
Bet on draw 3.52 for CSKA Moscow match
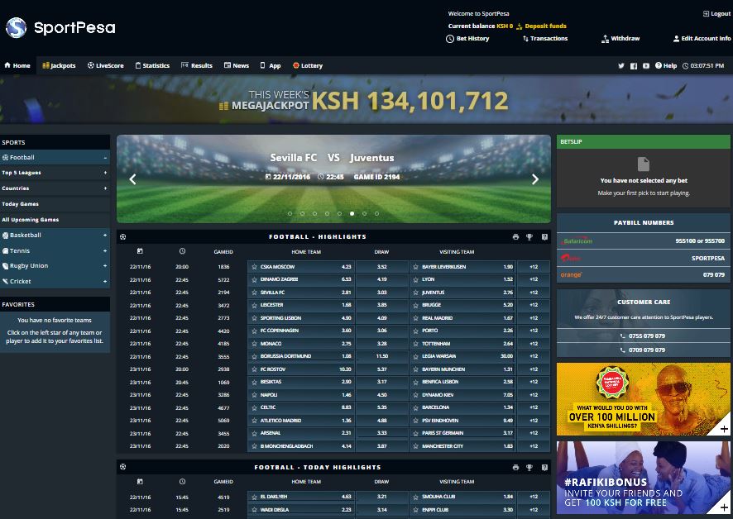382,267
